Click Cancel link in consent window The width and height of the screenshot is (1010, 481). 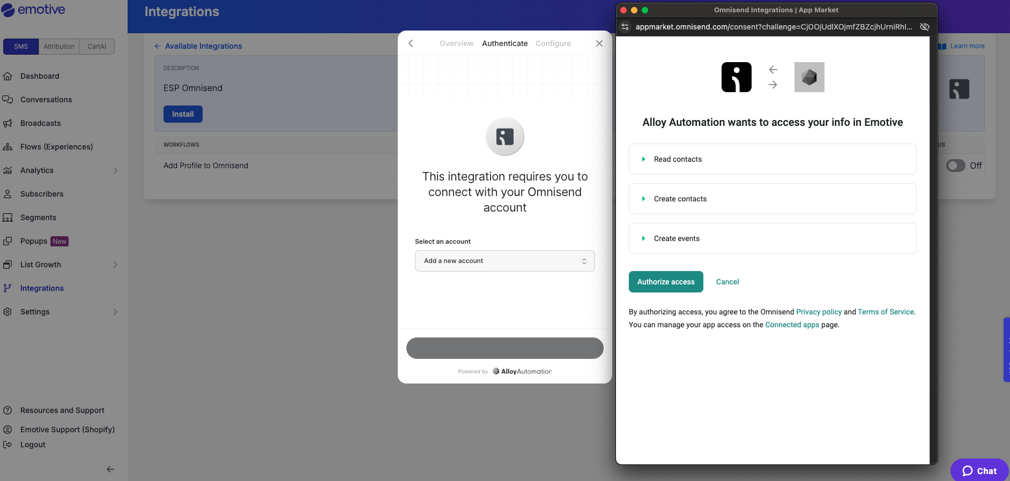727,282
